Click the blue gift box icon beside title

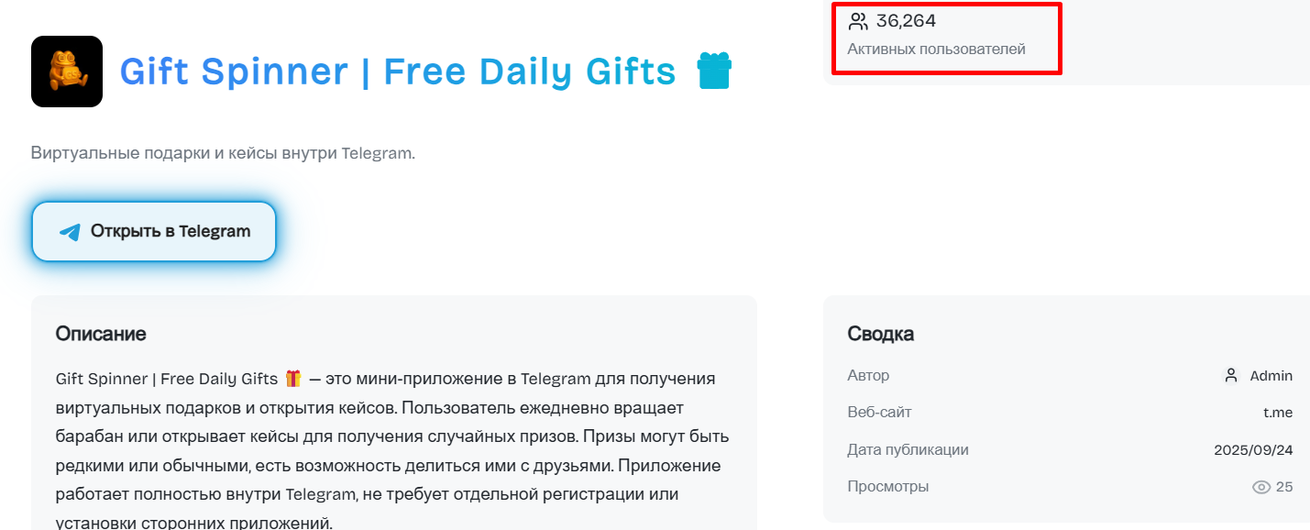coord(714,72)
